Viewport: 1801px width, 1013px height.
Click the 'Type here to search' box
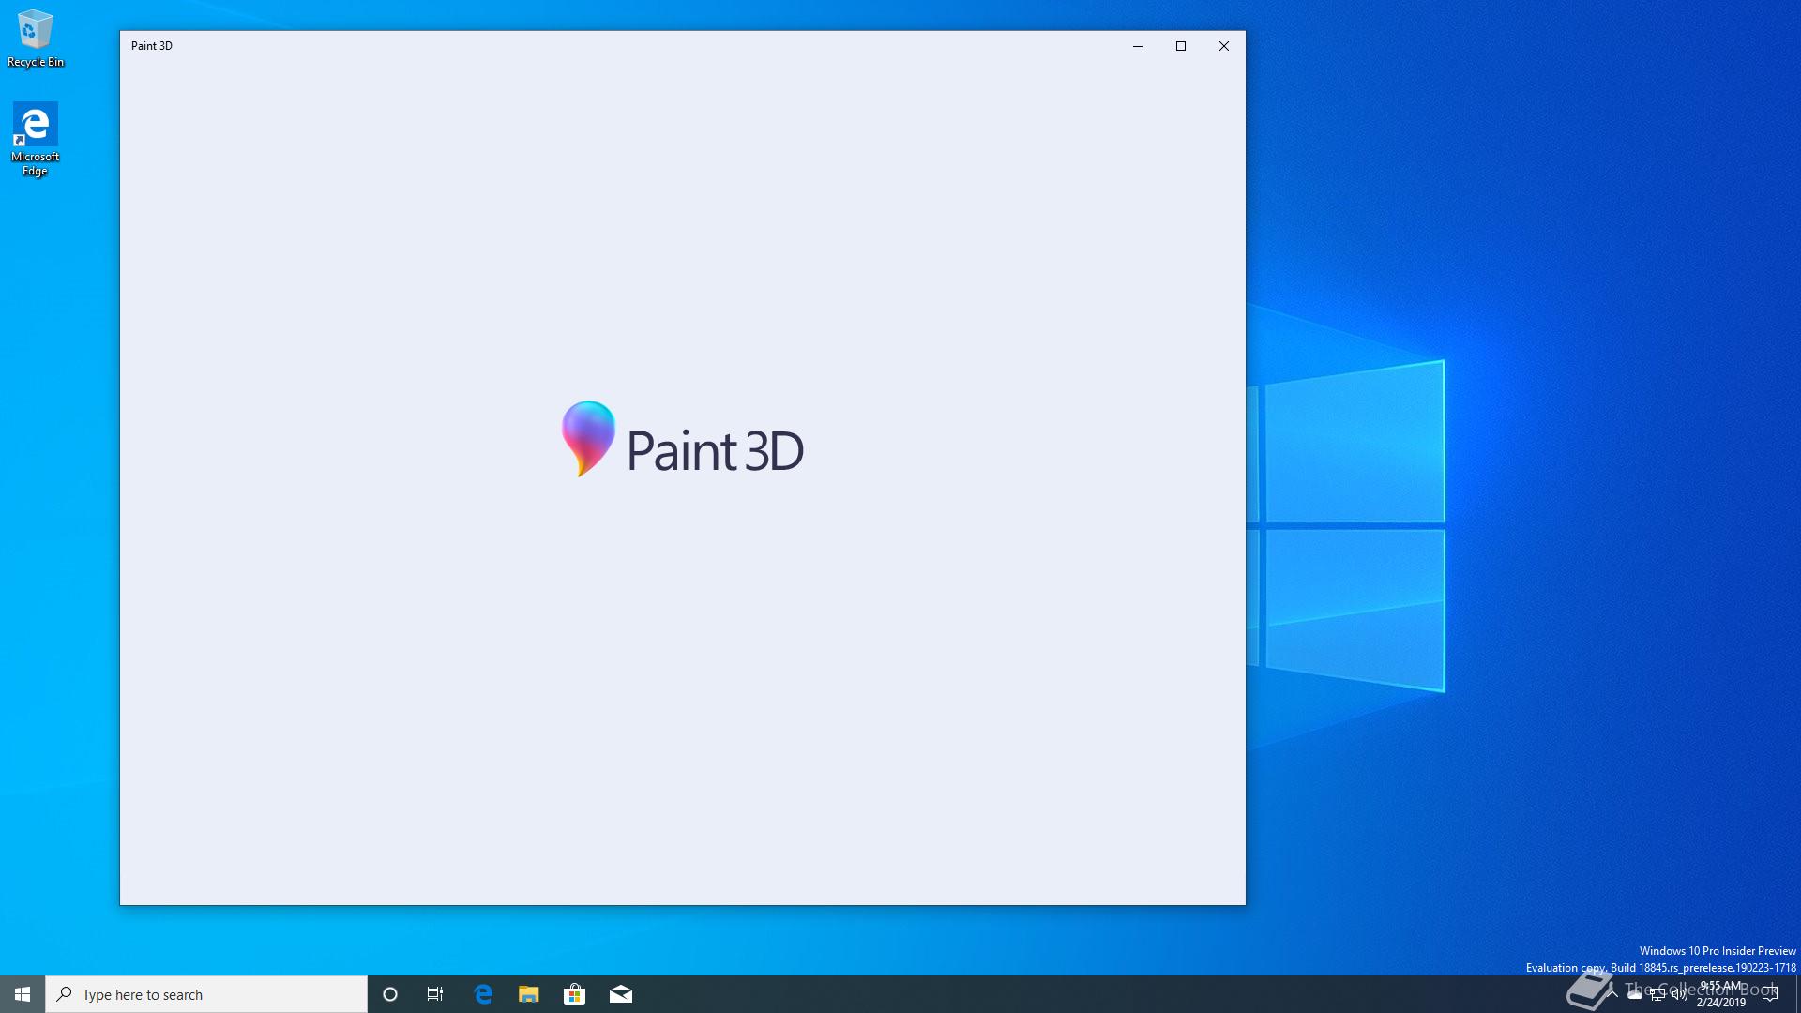(x=206, y=994)
